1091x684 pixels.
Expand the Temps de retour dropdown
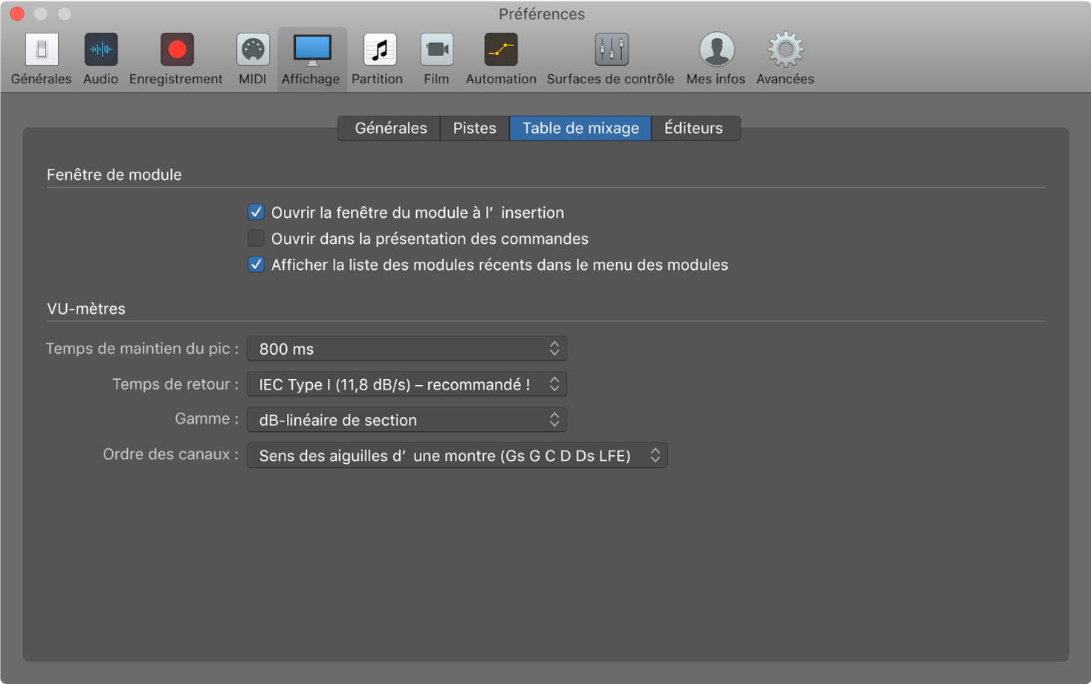coord(407,384)
